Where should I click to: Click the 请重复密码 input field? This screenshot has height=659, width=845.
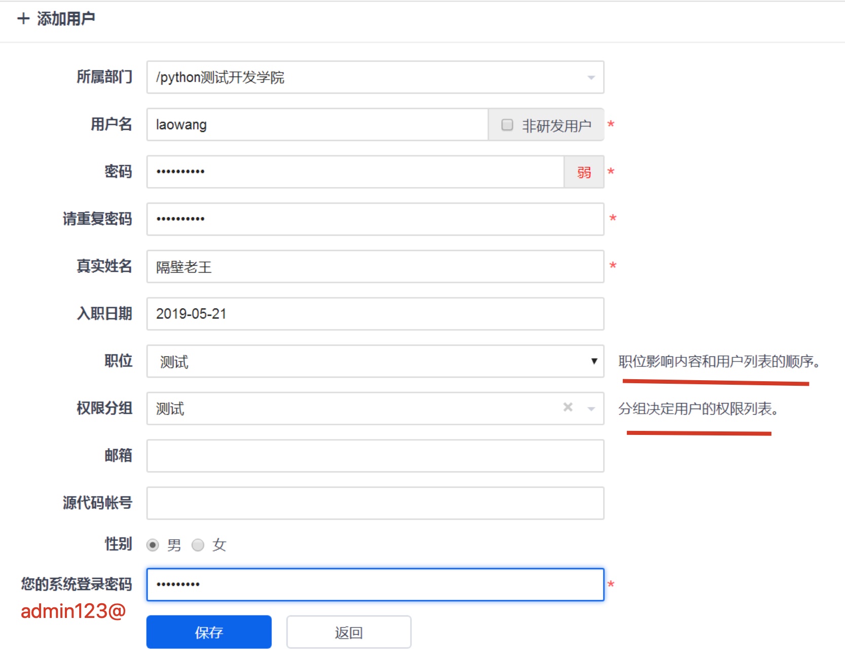pyautogui.click(x=375, y=219)
